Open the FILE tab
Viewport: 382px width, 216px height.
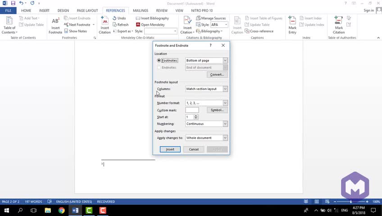pyautogui.click(x=8, y=10)
